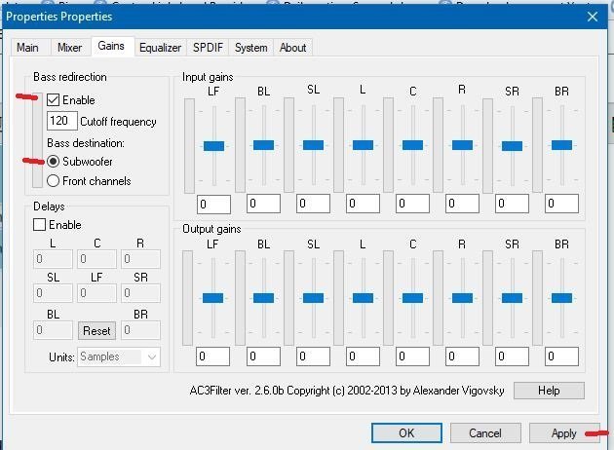Click the Input gains R slider handle
The height and width of the screenshot is (450, 614).
pos(463,145)
